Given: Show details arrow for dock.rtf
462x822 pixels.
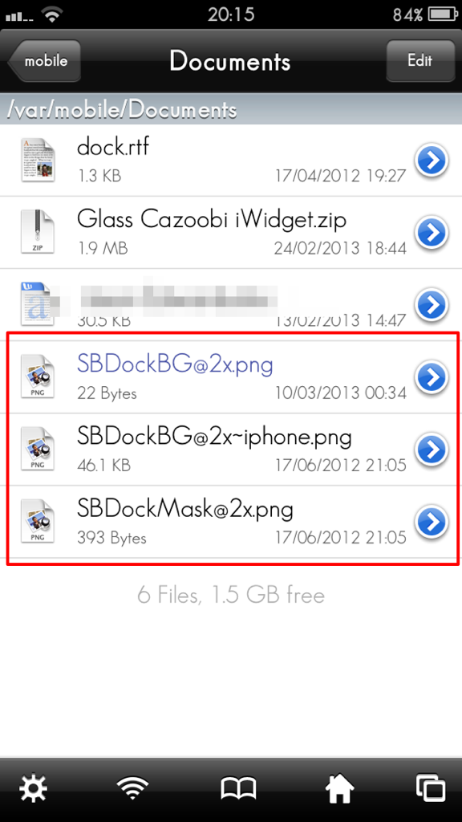Looking at the screenshot, I should (x=432, y=160).
